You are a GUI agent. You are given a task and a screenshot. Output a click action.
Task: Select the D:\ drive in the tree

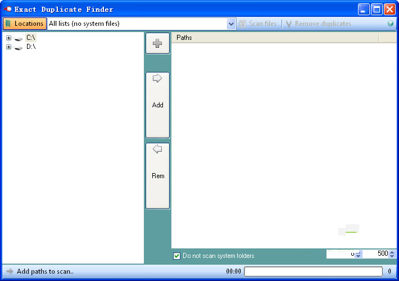[x=31, y=47]
